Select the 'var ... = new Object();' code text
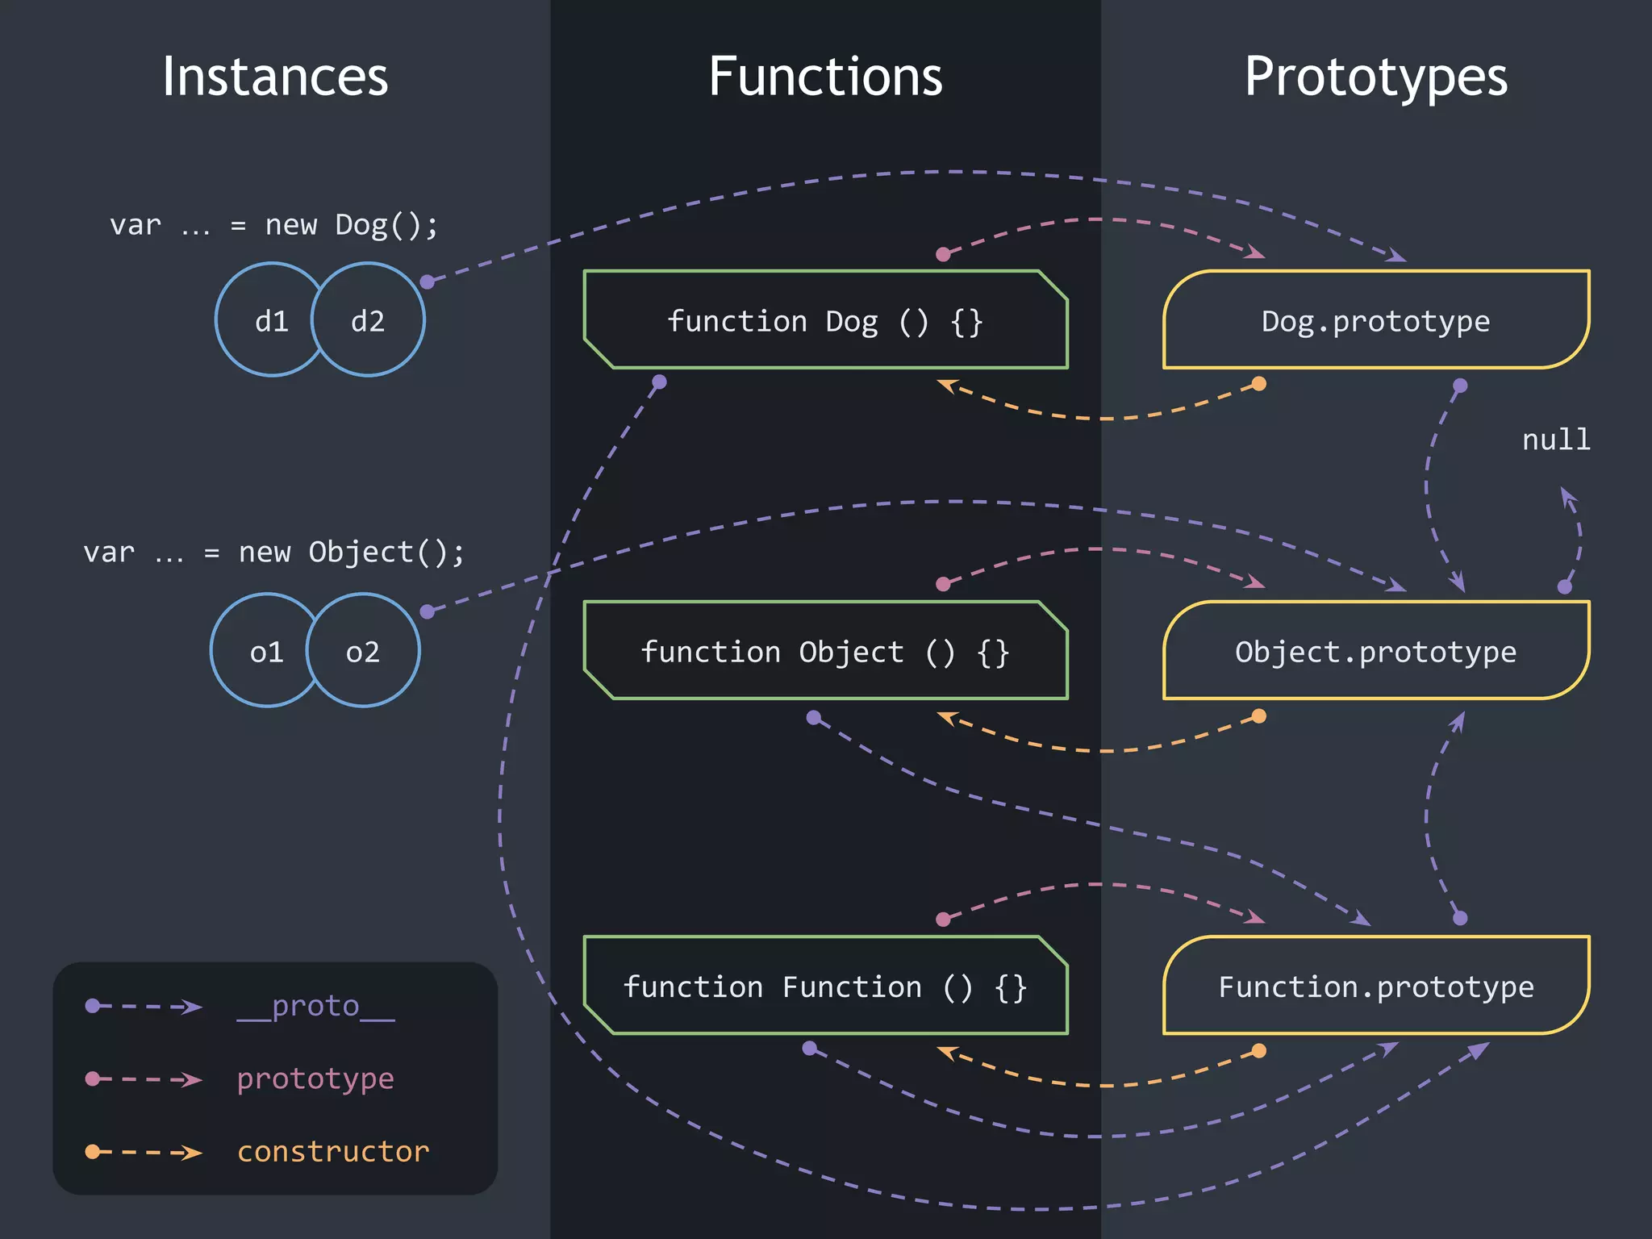The height and width of the screenshot is (1239, 1652). tap(274, 553)
